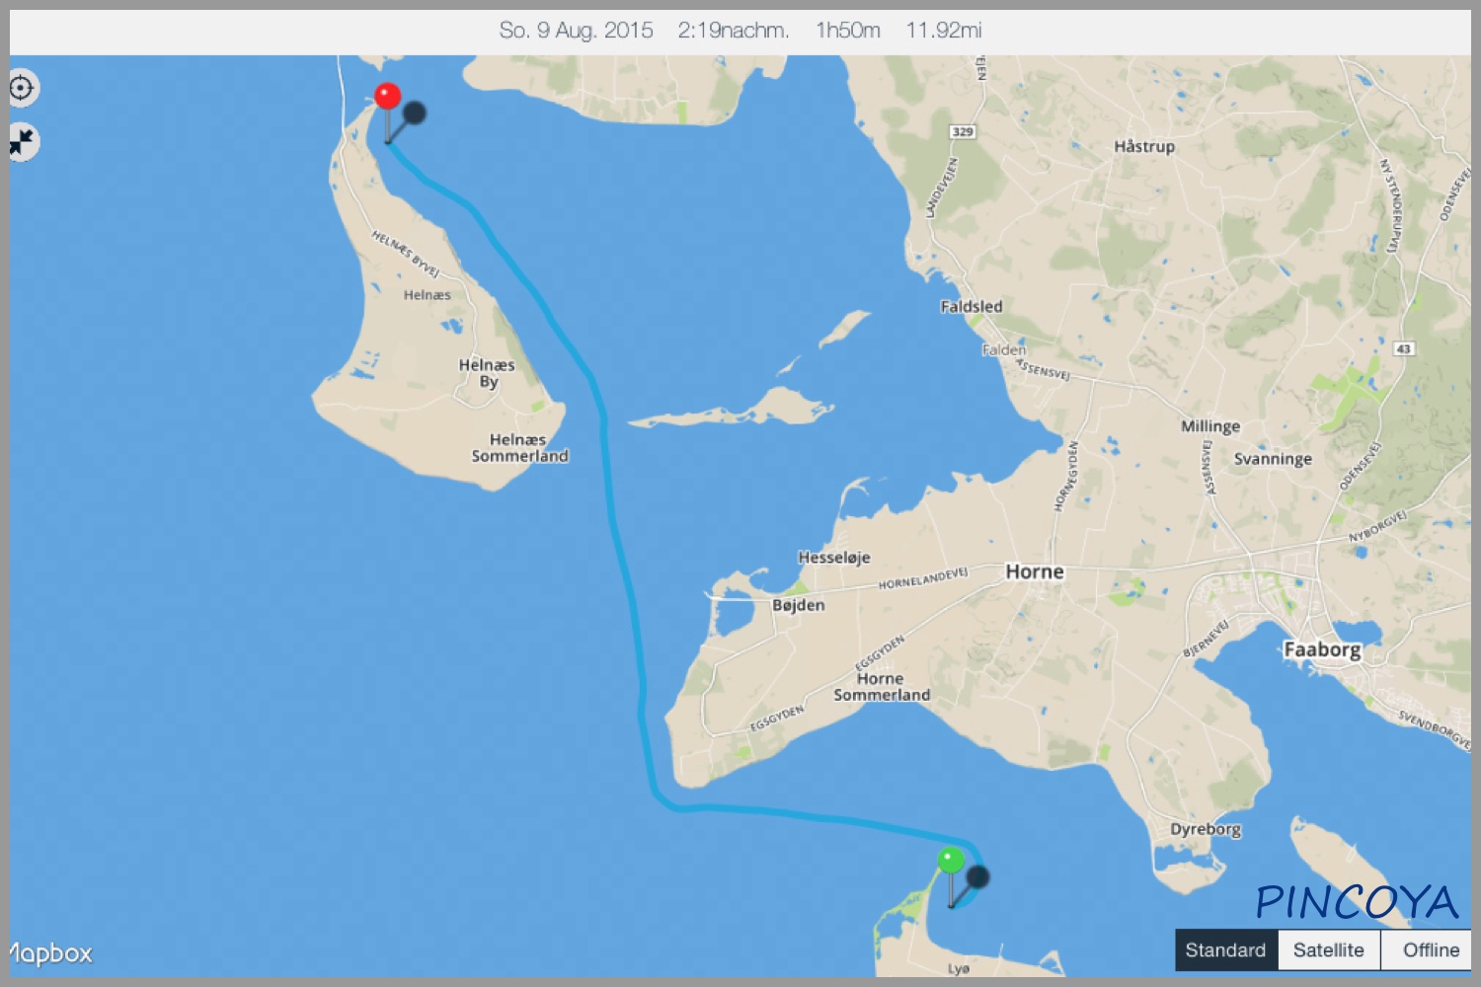Click the Bøjden place label
This screenshot has height=987, width=1481.
799,605
